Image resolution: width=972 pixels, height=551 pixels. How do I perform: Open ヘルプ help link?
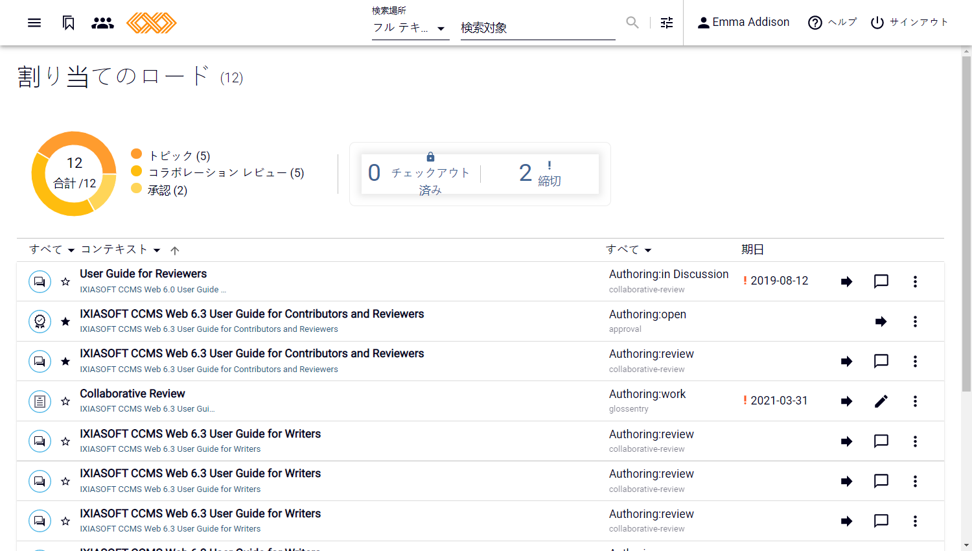pyautogui.click(x=832, y=23)
